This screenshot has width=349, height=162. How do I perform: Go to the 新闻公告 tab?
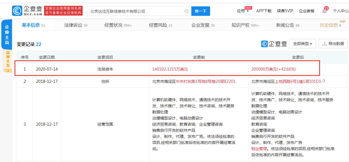click(x=288, y=25)
